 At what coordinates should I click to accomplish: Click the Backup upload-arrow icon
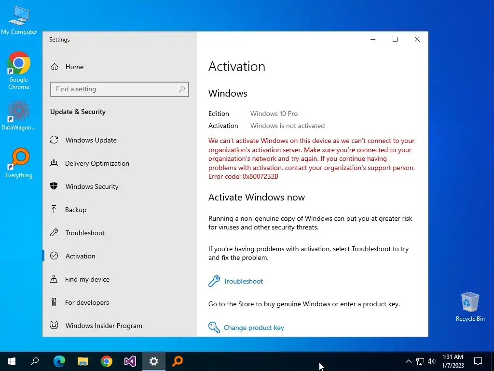point(54,210)
